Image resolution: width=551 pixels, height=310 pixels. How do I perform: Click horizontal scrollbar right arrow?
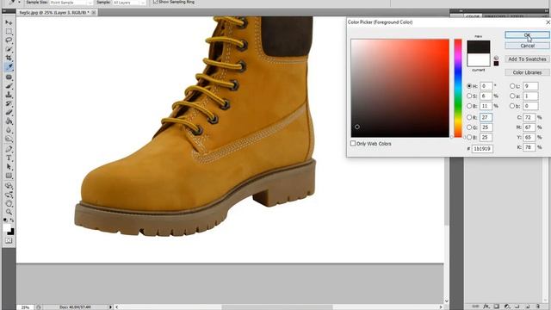click(x=441, y=307)
